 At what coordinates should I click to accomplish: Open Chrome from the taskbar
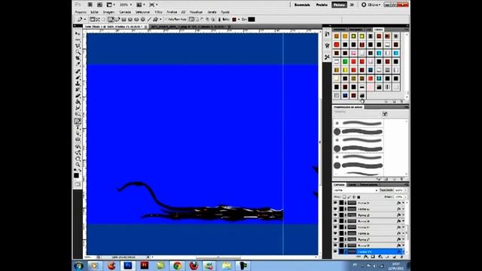point(177,266)
